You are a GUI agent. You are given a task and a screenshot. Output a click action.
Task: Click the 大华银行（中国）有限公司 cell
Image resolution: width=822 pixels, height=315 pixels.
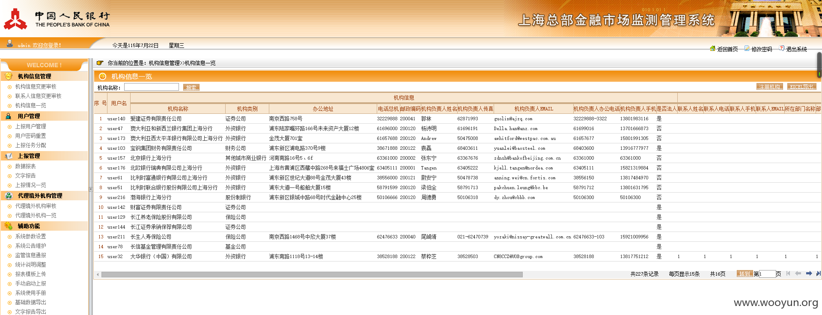161,256
